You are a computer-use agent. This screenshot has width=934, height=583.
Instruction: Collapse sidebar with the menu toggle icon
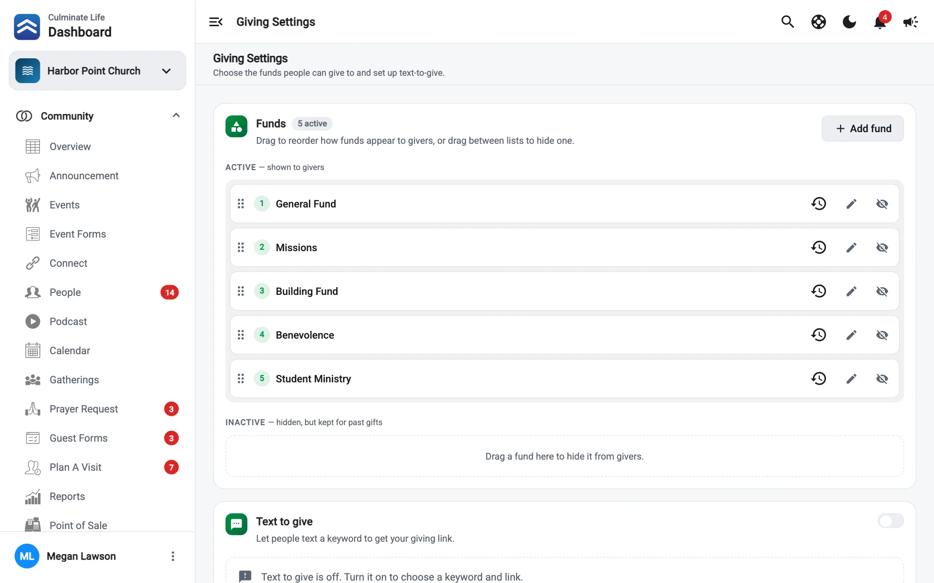tap(216, 22)
